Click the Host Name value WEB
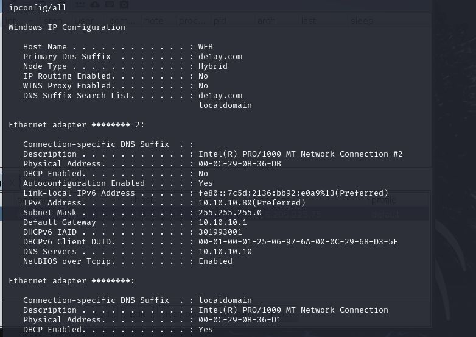The height and width of the screenshot is (337, 476). pos(206,46)
